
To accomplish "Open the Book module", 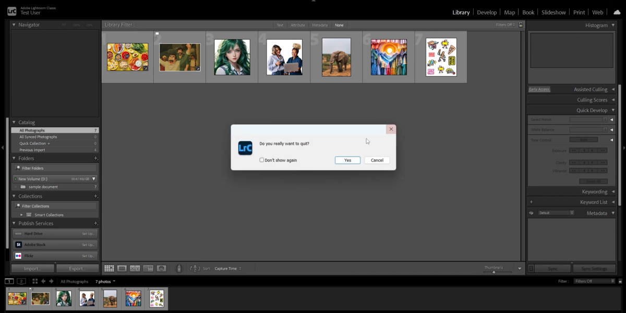I will pos(528,12).
